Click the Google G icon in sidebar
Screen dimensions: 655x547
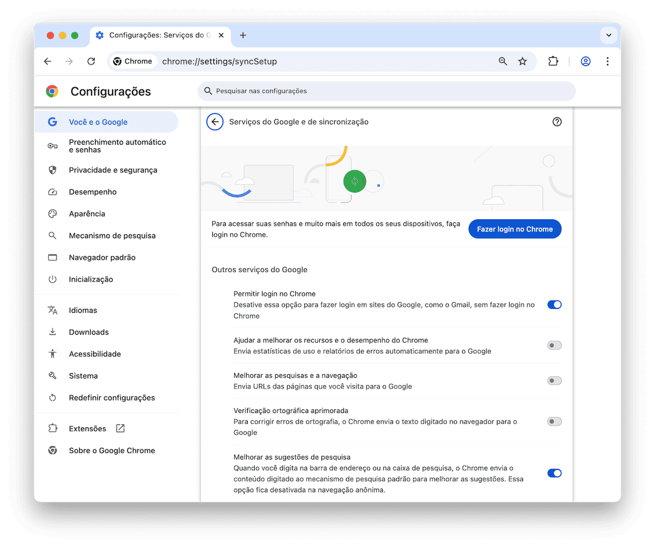click(x=52, y=122)
